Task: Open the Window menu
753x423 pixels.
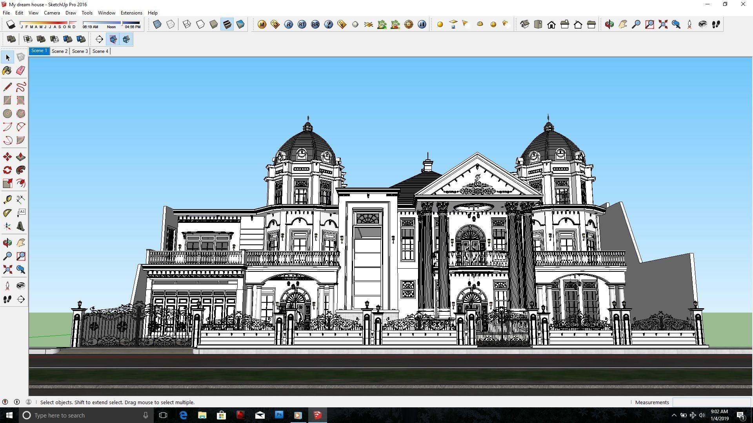Action: 106,13
